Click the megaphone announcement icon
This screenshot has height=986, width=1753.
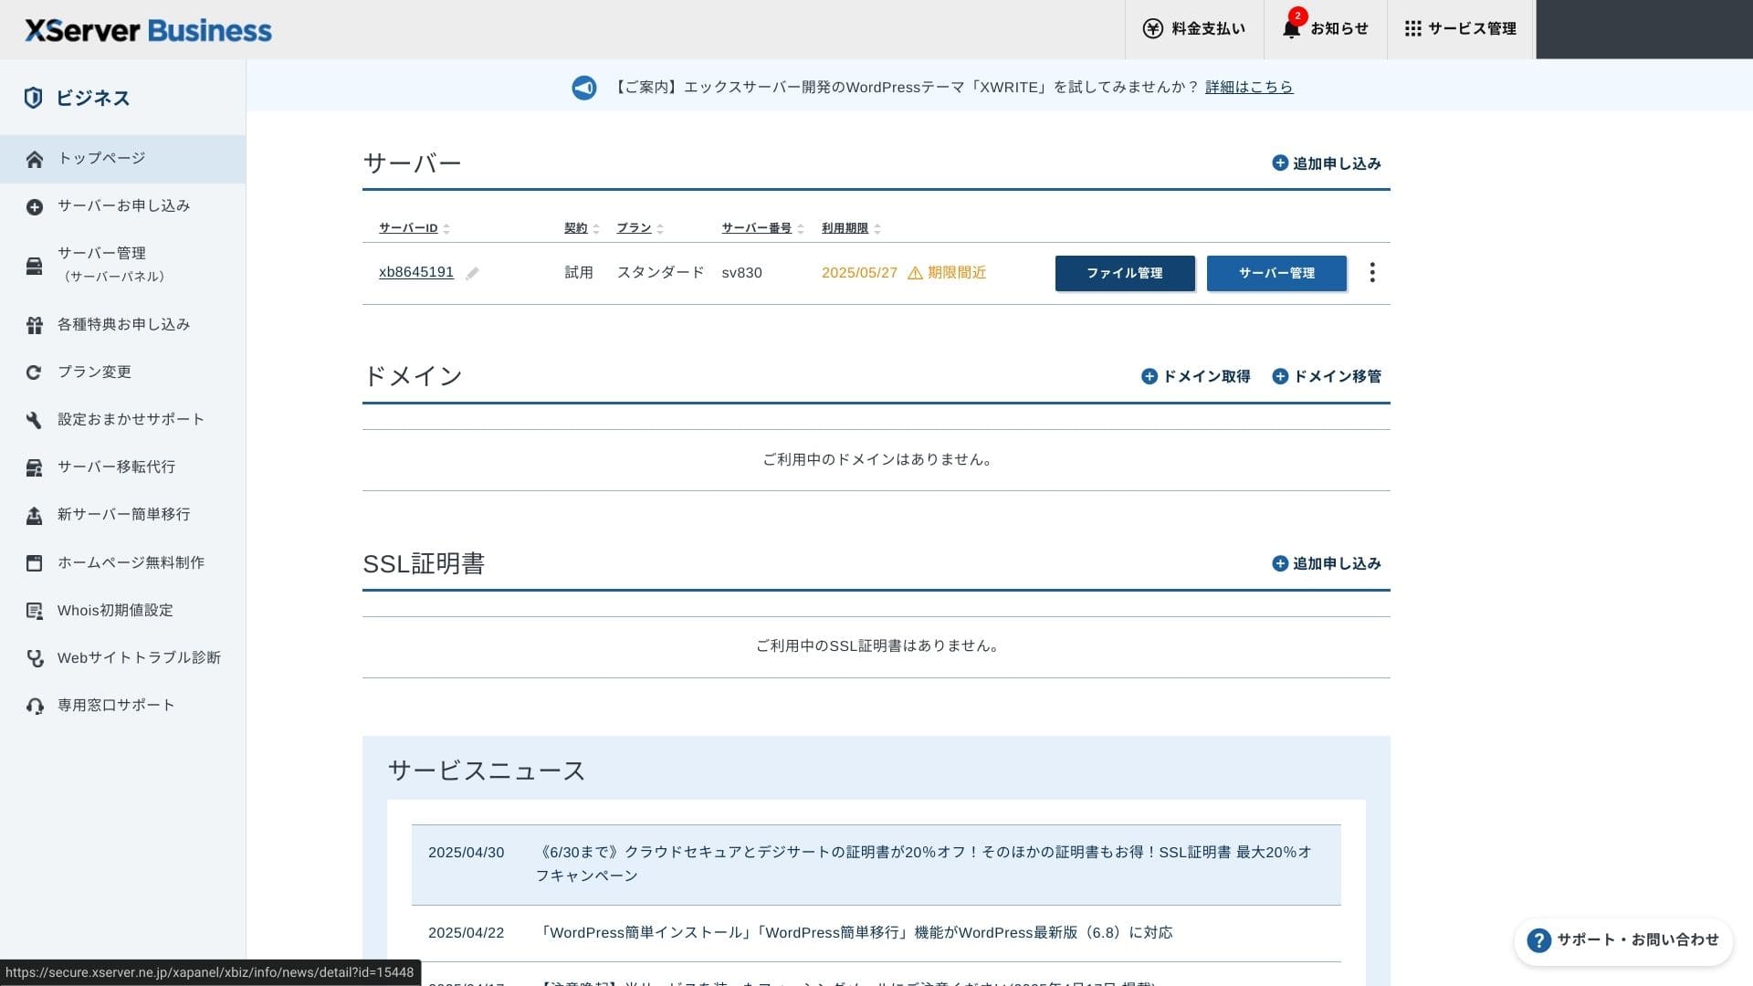coord(584,87)
